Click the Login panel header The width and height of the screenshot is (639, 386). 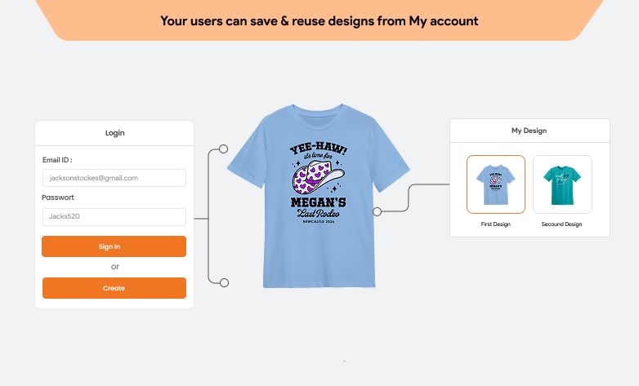tap(114, 132)
